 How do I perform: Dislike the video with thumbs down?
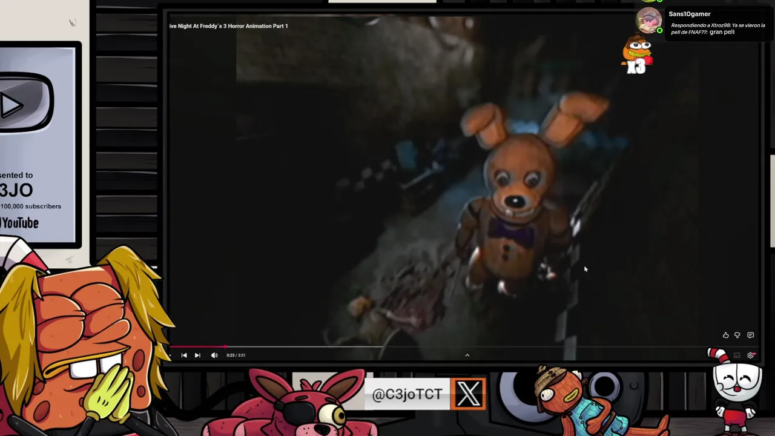(x=737, y=335)
